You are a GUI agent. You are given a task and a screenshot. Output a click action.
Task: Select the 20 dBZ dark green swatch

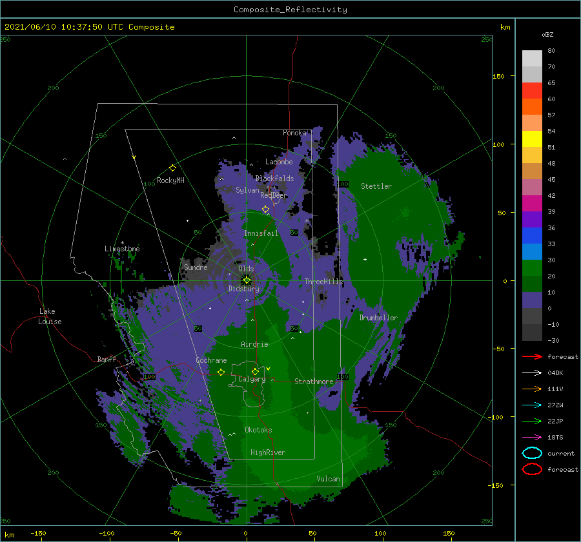point(532,284)
